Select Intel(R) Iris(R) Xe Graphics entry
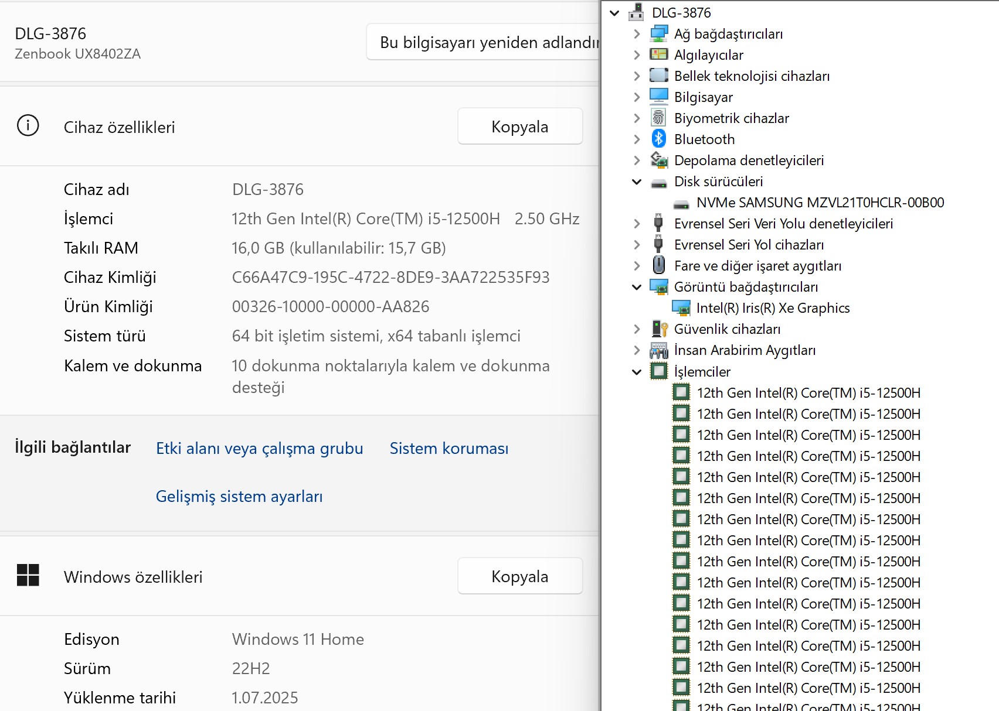The width and height of the screenshot is (999, 711). 773,308
